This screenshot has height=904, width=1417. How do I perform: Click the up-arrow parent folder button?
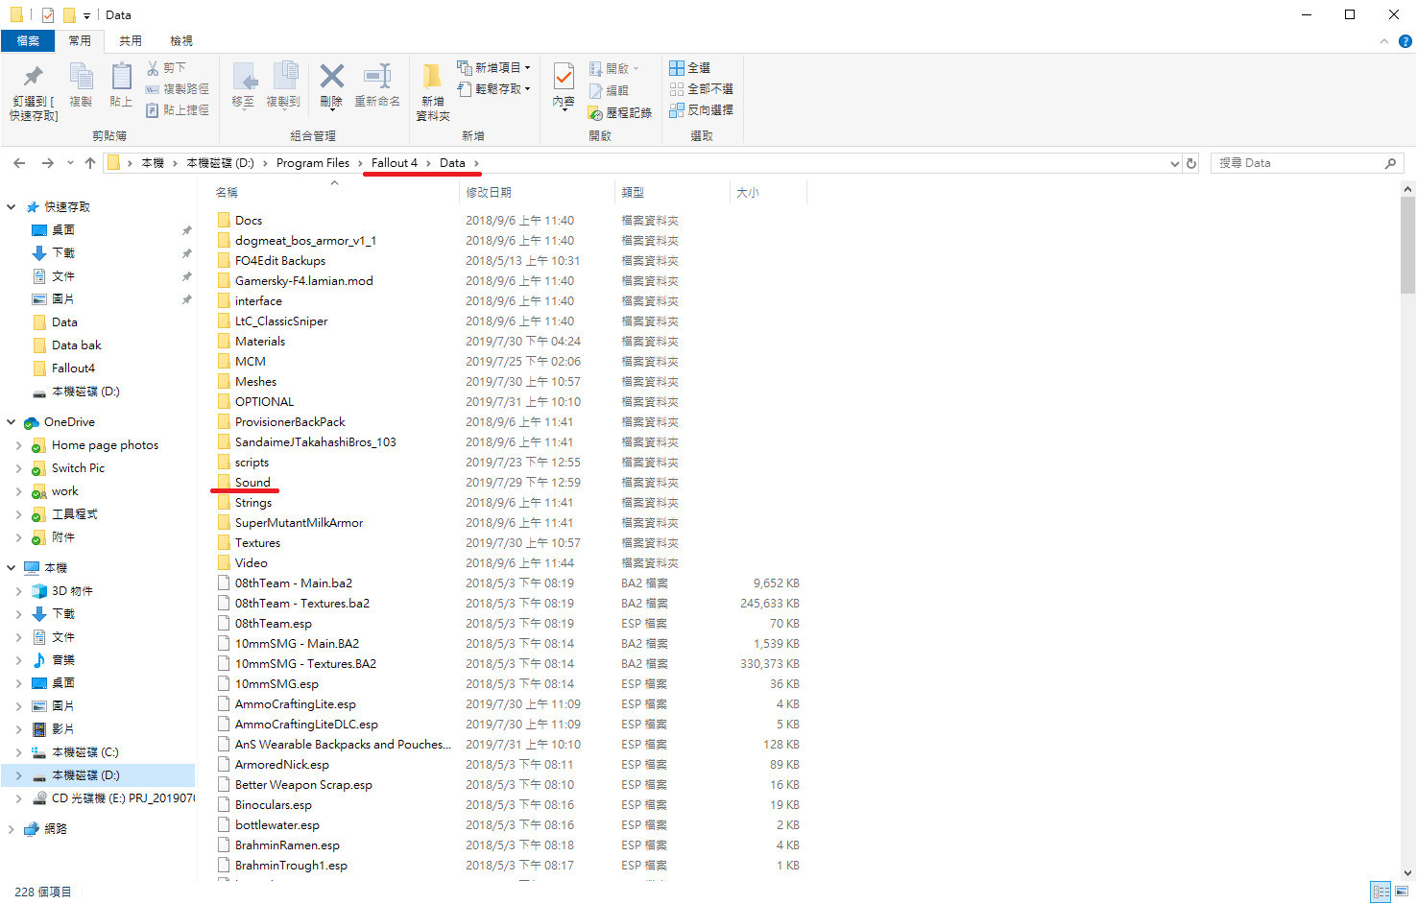pos(90,163)
